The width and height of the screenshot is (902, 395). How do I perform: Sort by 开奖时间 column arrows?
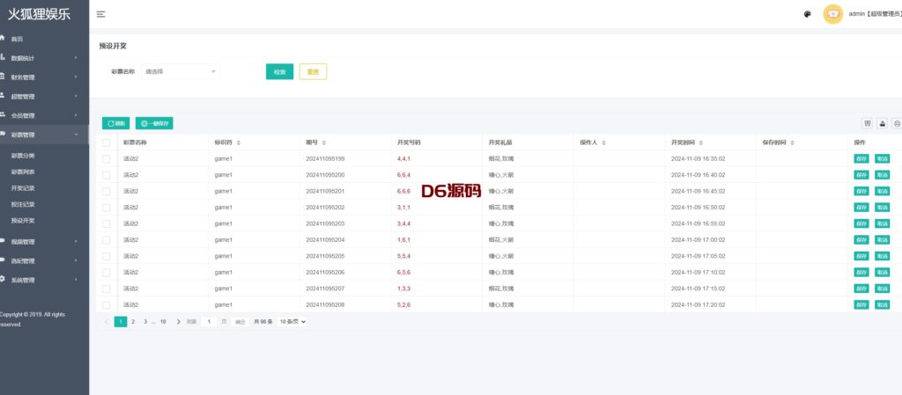tap(700, 143)
